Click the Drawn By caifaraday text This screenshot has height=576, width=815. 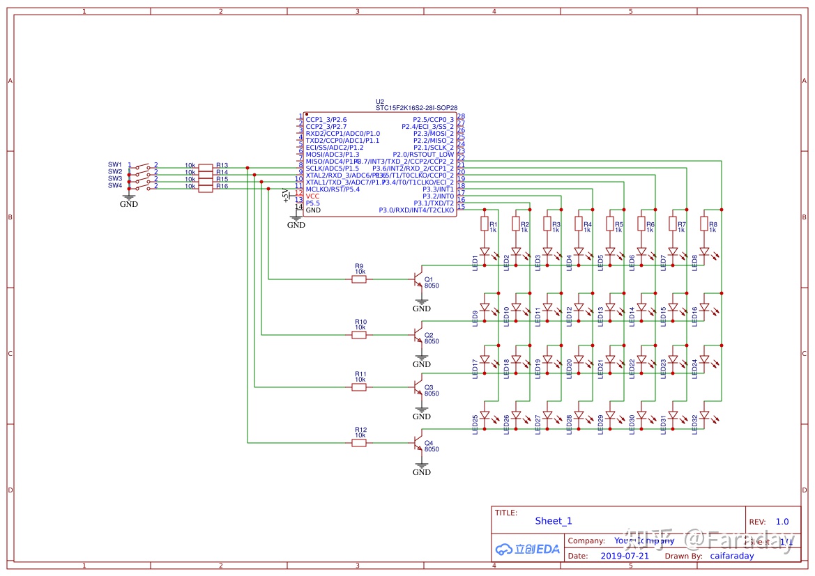click(731, 556)
